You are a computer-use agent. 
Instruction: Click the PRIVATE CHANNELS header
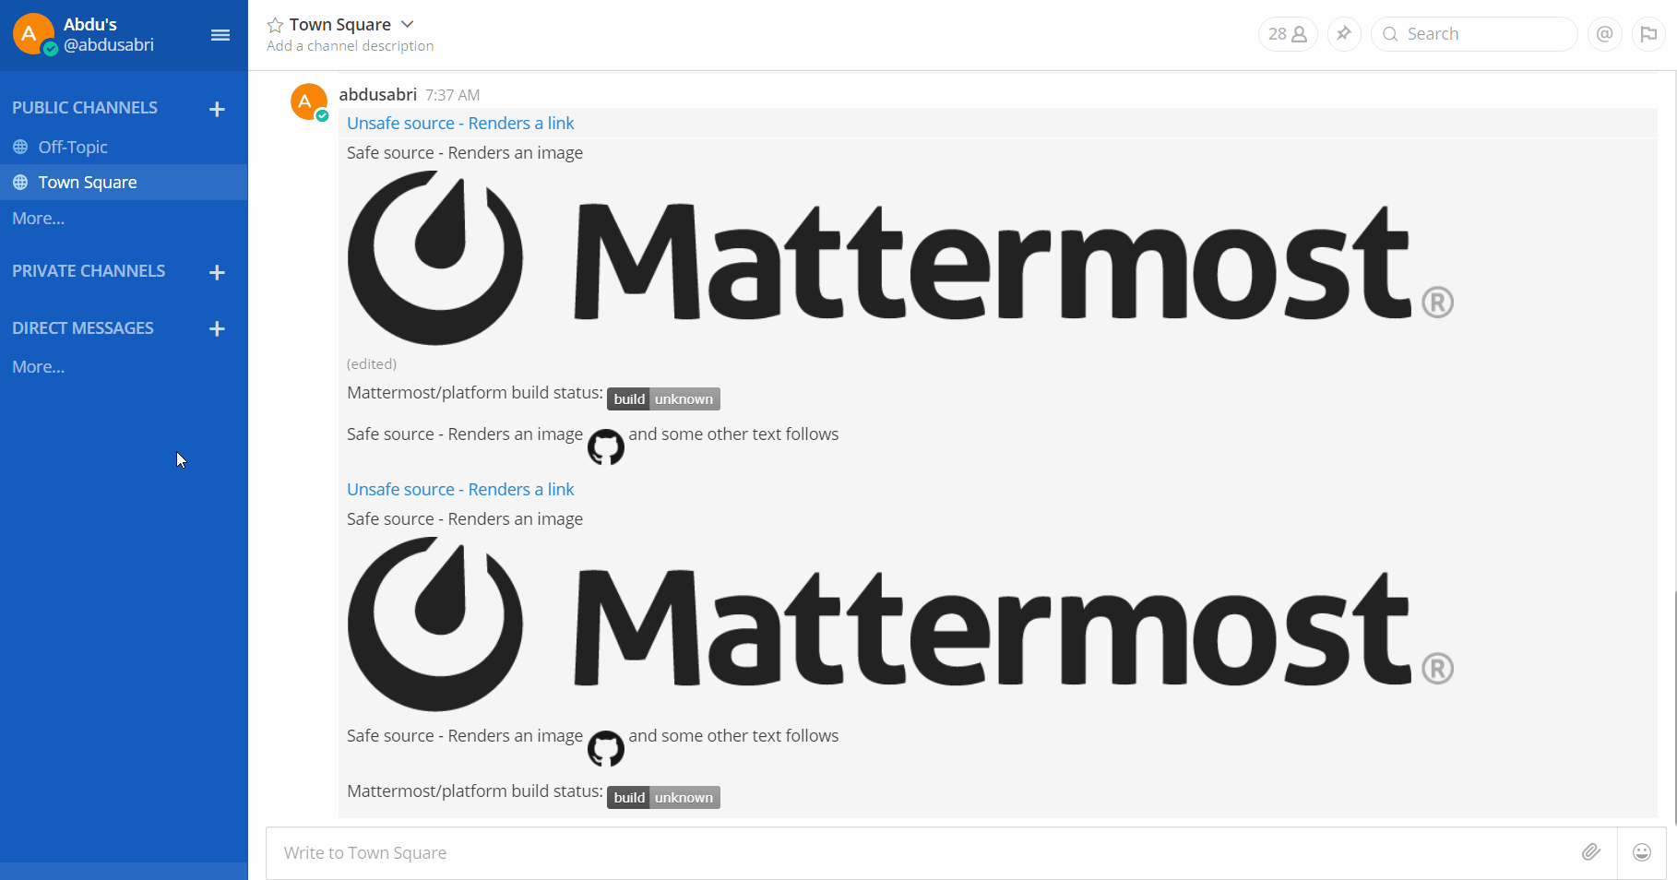click(89, 271)
